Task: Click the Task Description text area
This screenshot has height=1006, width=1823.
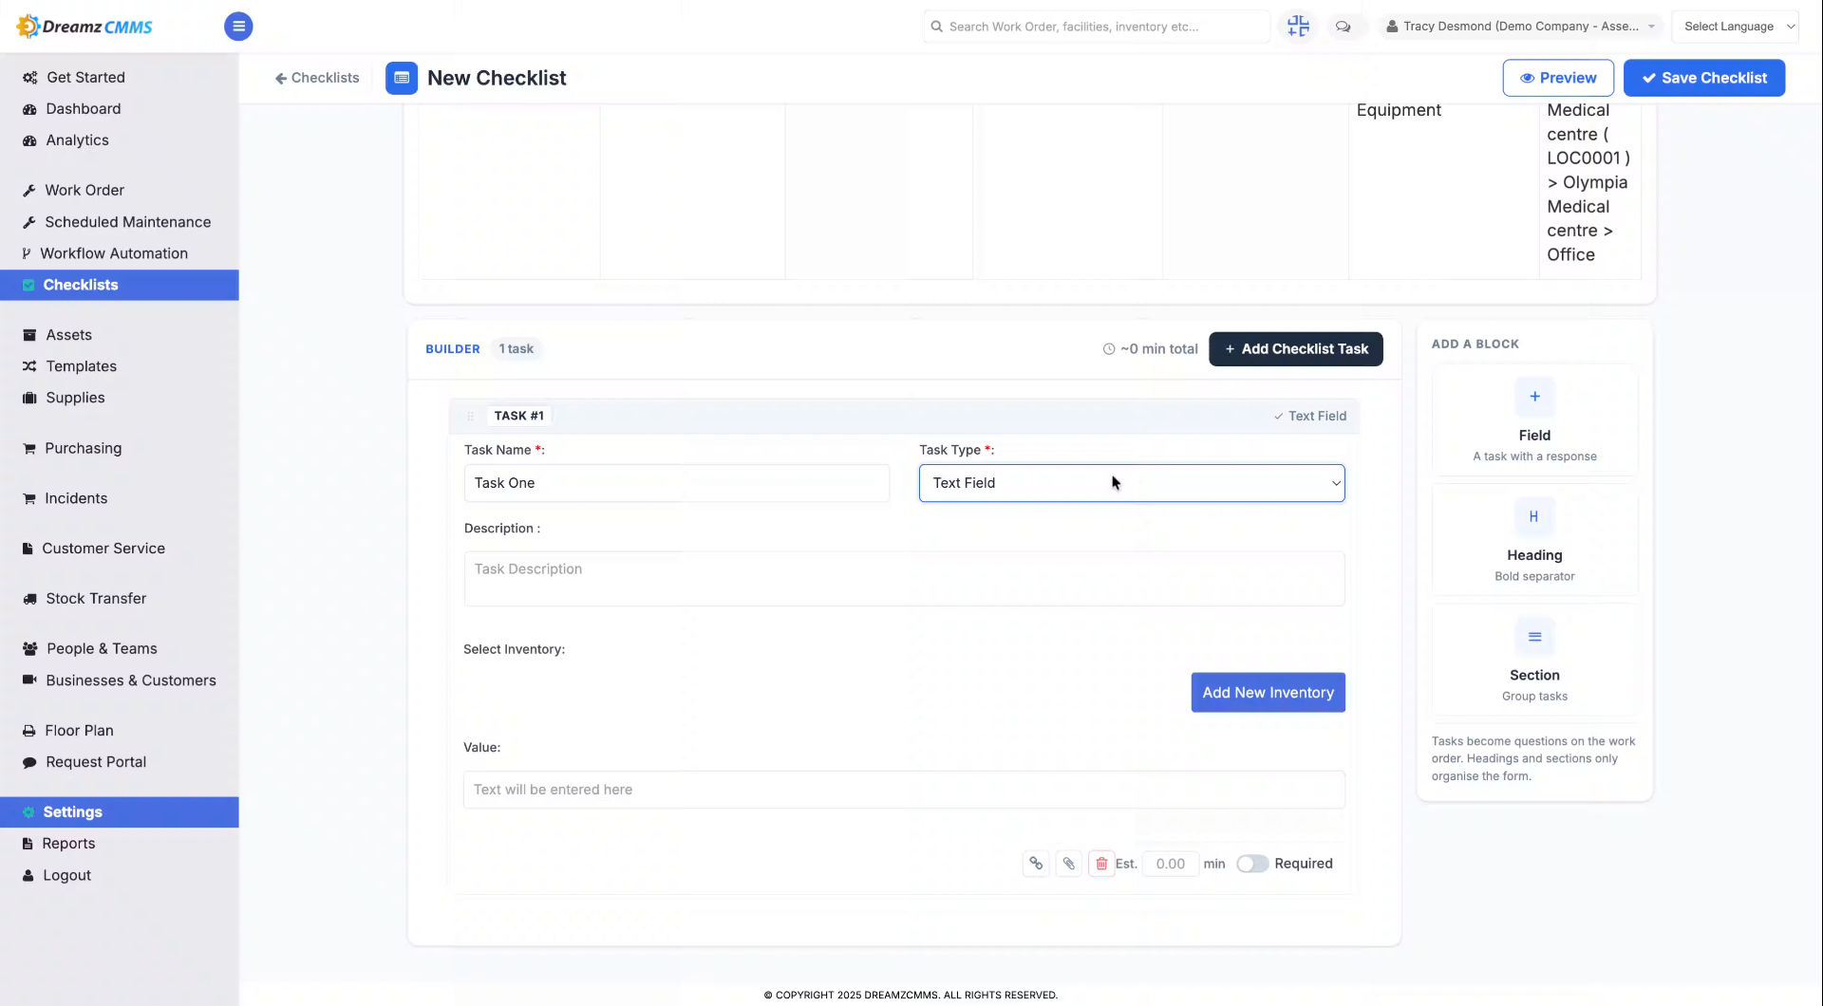Action: coord(904,579)
